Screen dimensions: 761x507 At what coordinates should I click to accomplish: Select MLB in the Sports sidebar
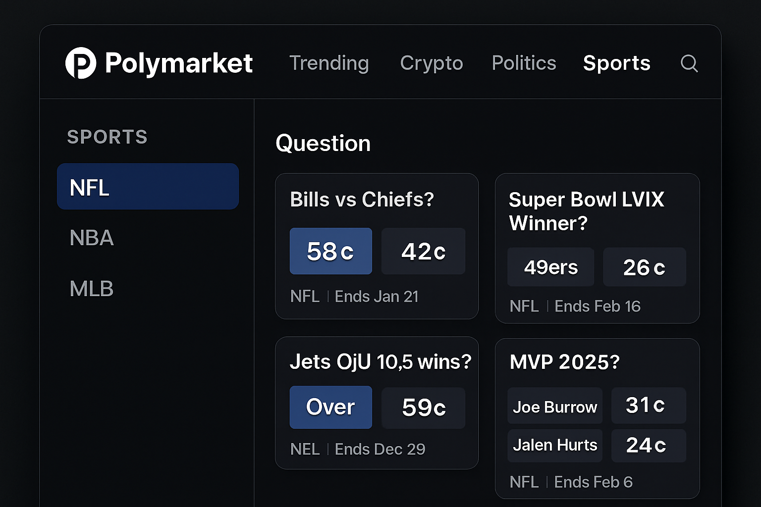91,288
